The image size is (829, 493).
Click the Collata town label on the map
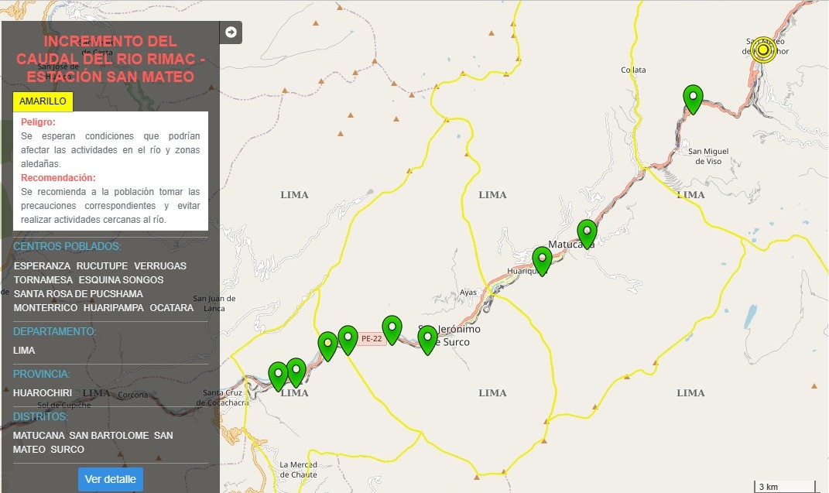pos(633,70)
